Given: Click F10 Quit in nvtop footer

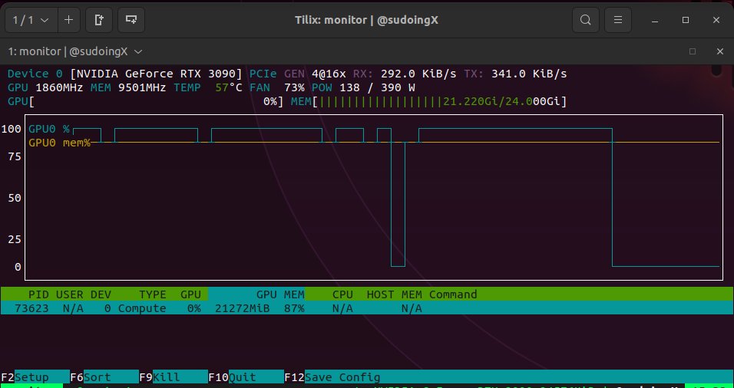Looking at the screenshot, I should (246, 376).
